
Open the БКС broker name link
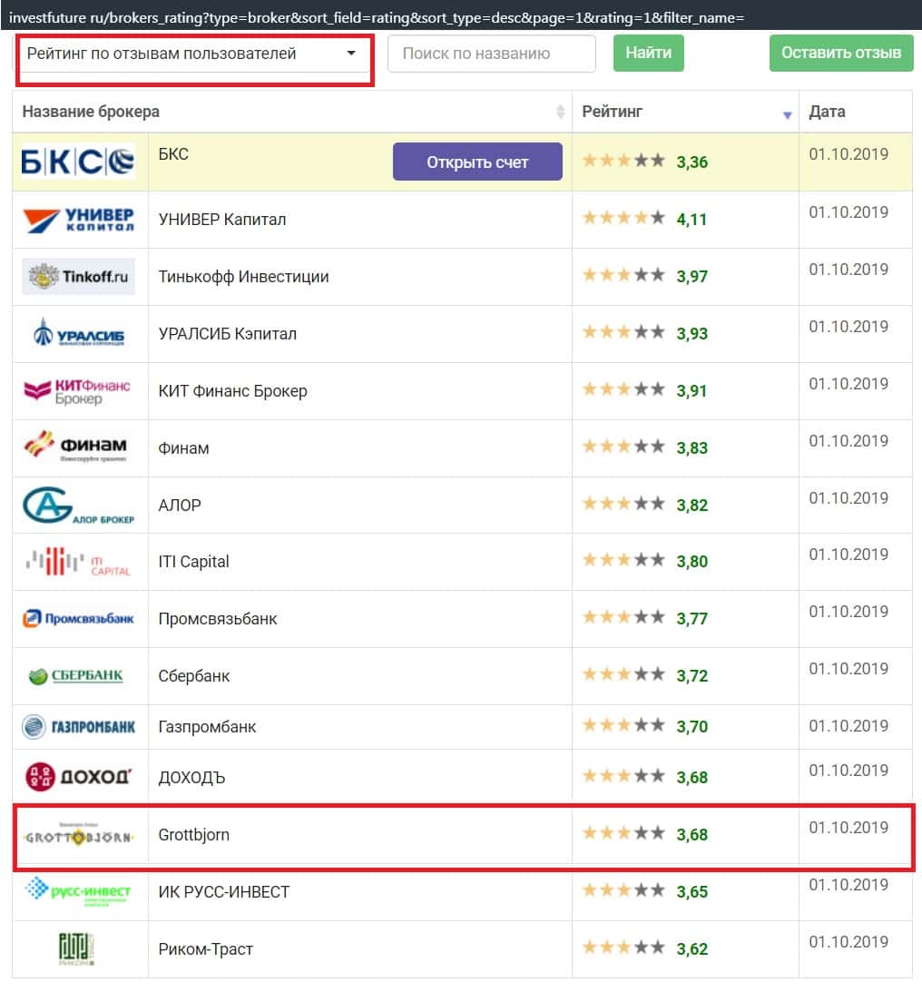[x=173, y=154]
